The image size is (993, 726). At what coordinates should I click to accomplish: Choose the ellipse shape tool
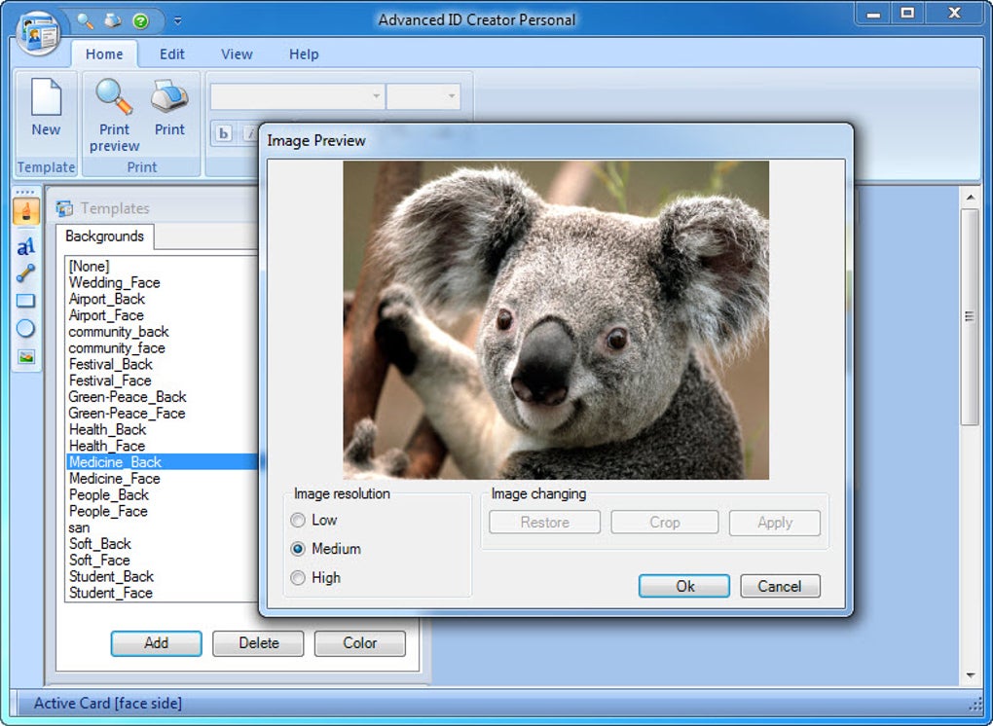26,329
